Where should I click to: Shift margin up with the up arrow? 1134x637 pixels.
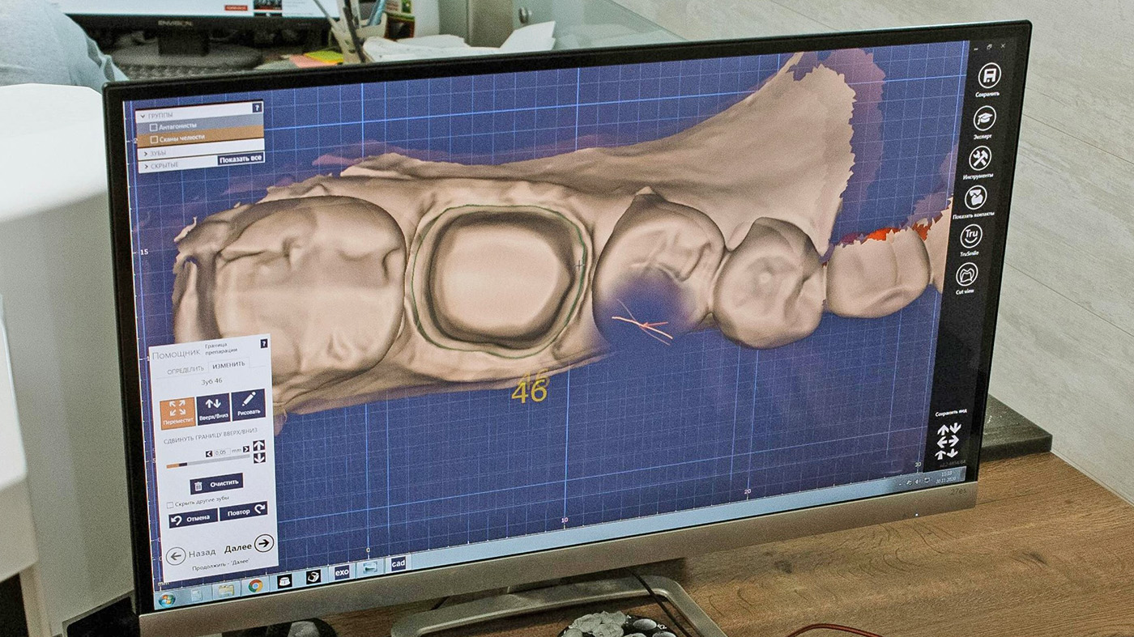click(x=259, y=445)
